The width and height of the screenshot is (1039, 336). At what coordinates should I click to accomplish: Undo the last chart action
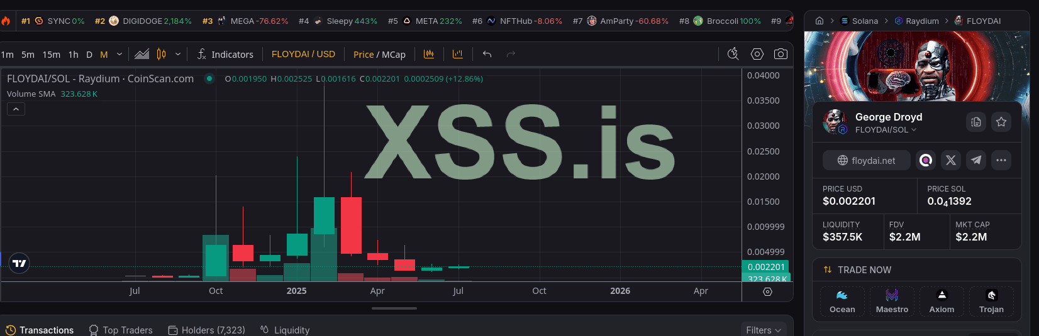[487, 54]
